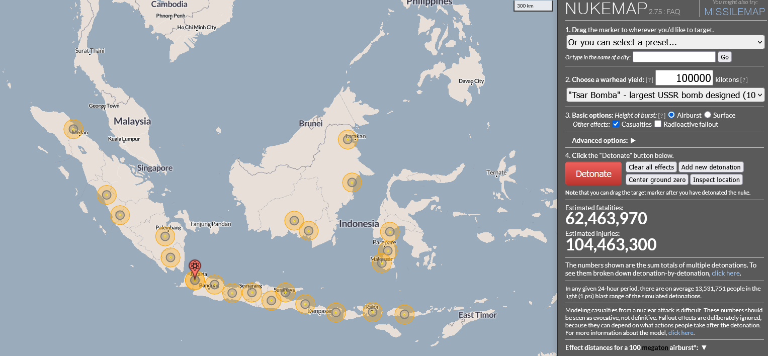Viewport: 768px width, 356px height.
Task: Click the detonation circle near Tarakan
Action: pyautogui.click(x=348, y=140)
